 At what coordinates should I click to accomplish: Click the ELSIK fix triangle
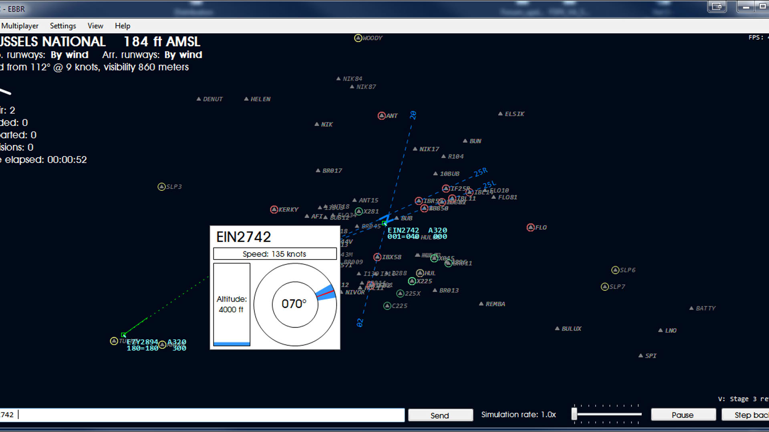click(500, 114)
